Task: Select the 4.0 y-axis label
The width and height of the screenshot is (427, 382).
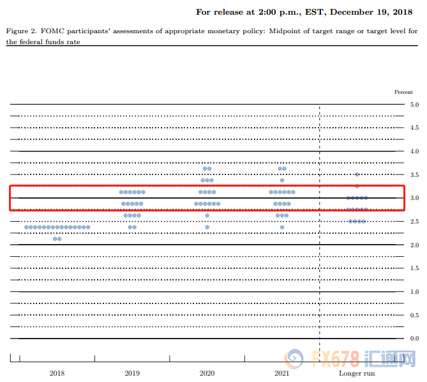Action: (x=414, y=151)
